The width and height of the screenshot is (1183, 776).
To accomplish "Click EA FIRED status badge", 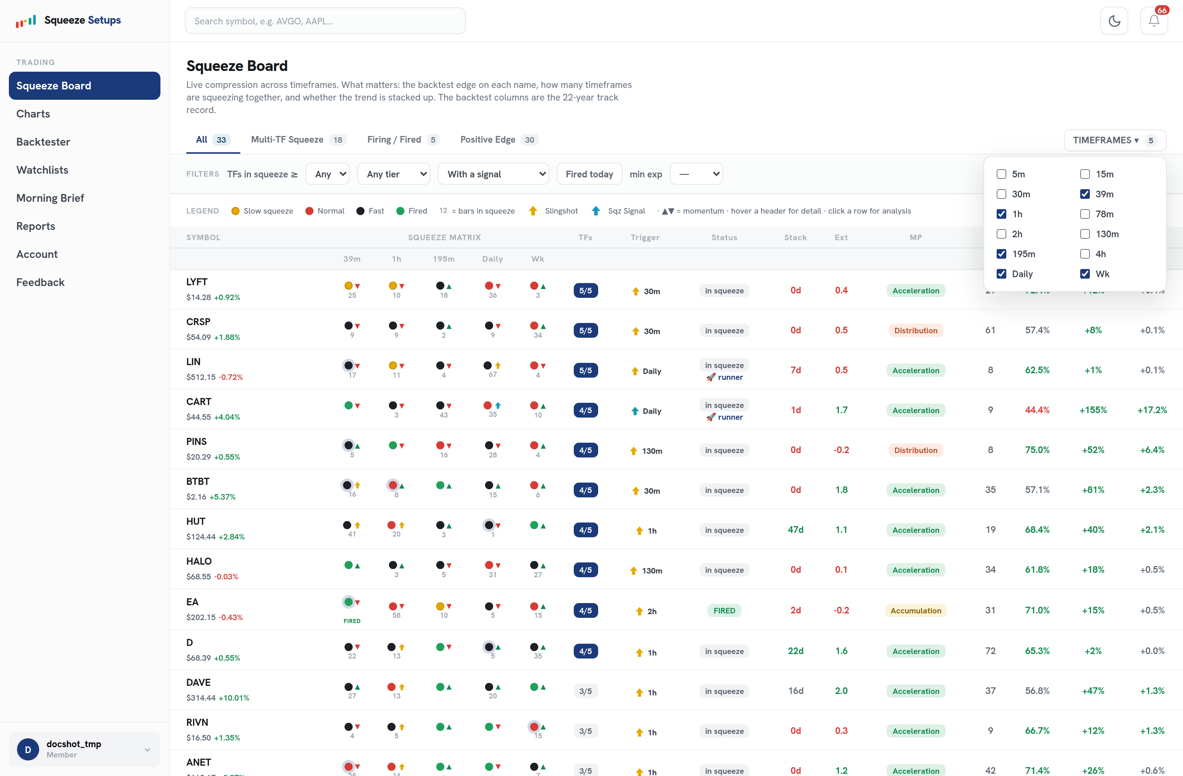I will click(x=724, y=610).
